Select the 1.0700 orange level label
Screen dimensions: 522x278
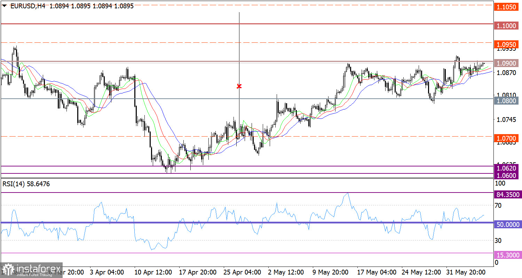click(x=507, y=138)
